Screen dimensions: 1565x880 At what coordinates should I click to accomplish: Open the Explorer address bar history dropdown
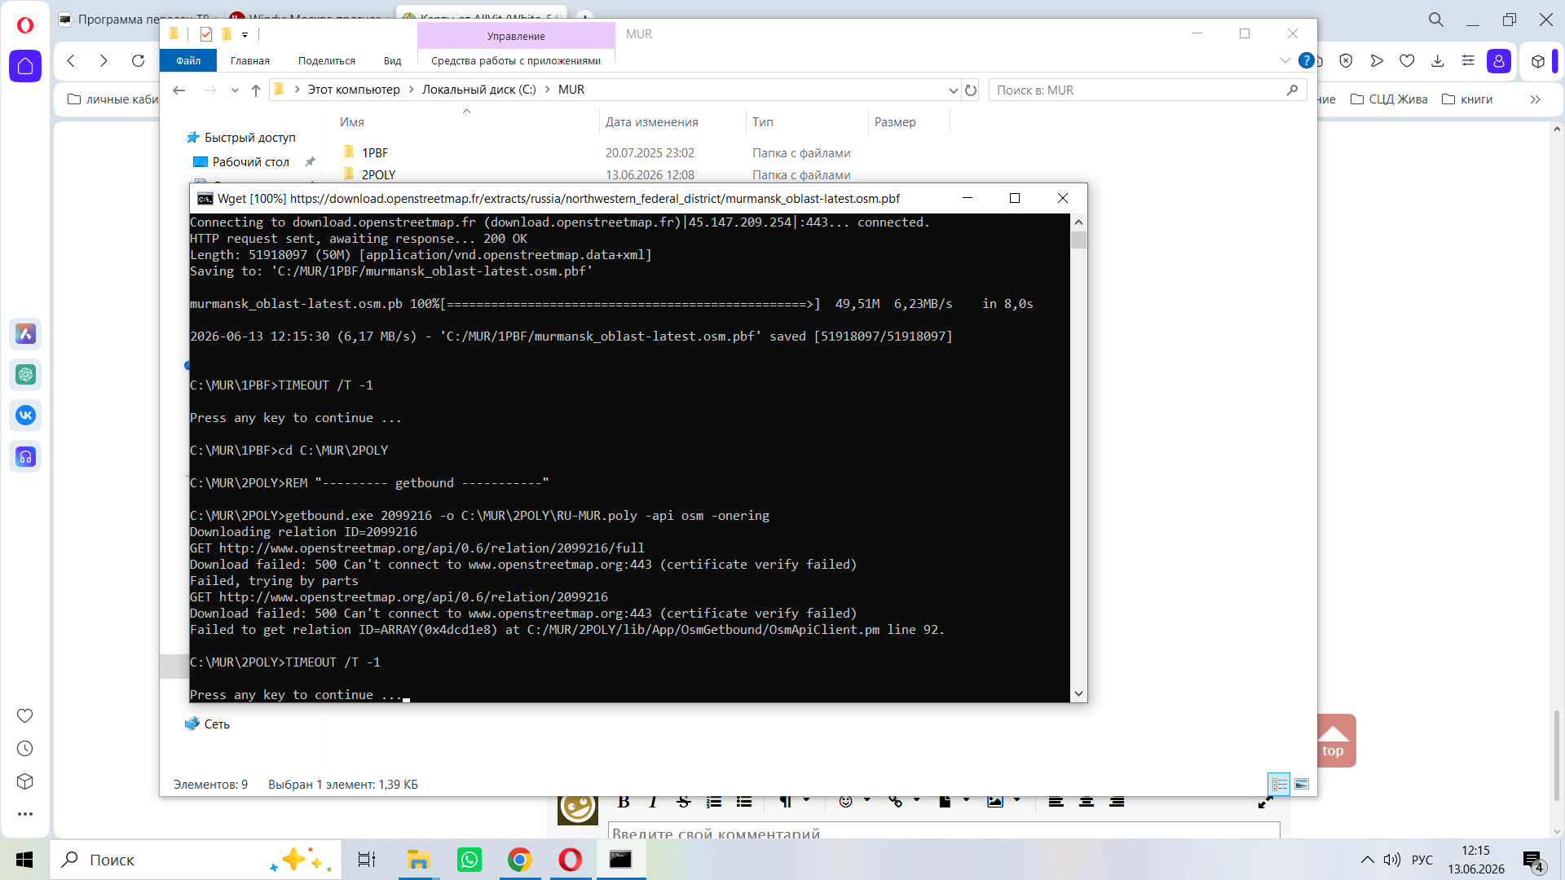953,90
